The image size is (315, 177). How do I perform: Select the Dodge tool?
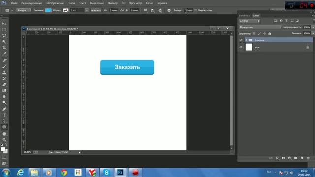coord(4,103)
